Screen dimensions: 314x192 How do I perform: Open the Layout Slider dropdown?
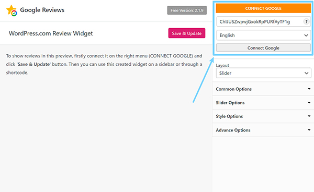pos(264,73)
